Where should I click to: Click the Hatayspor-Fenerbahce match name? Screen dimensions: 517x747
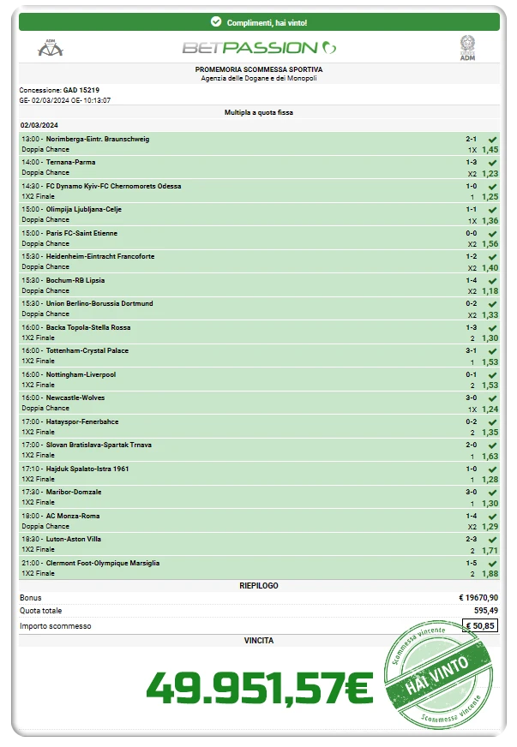pos(82,421)
